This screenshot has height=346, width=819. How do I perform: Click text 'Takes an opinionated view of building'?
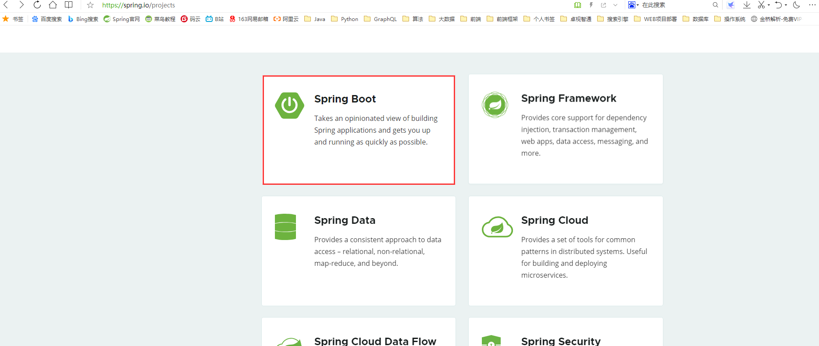pos(376,118)
